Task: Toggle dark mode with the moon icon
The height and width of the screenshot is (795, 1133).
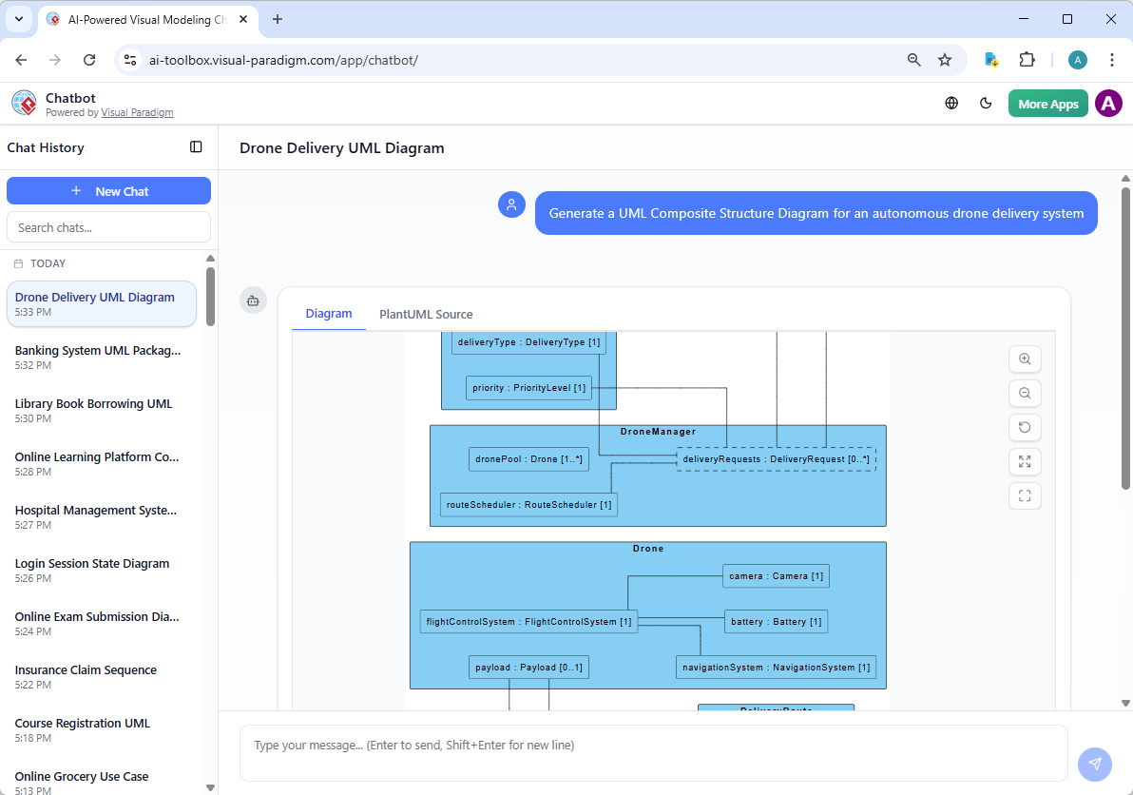Action: tap(986, 103)
